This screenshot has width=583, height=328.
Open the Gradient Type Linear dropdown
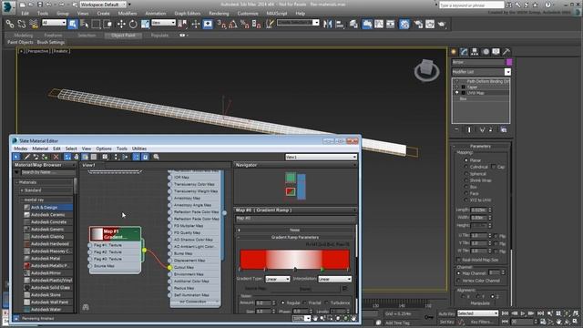click(x=277, y=279)
